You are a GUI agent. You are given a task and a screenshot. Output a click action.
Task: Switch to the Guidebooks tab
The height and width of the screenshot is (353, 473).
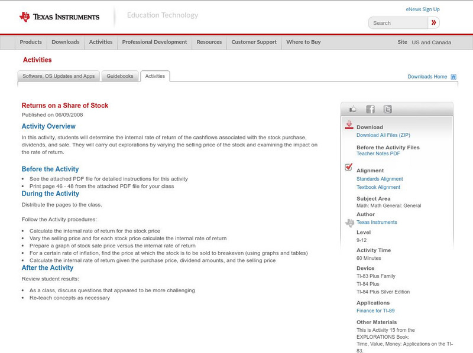(x=120, y=76)
